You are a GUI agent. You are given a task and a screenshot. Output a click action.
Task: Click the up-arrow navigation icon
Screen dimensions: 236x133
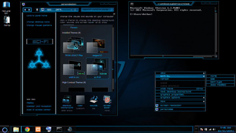(37, 10)
